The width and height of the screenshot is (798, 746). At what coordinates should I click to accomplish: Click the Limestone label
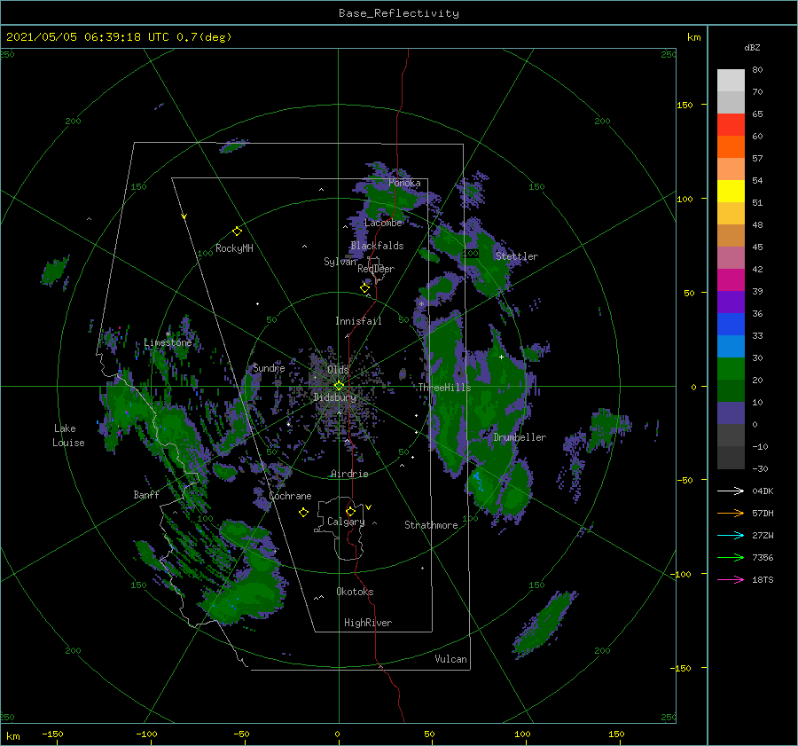pyautogui.click(x=168, y=342)
